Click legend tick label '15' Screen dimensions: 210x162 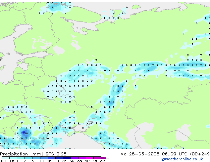tap(49, 161)
